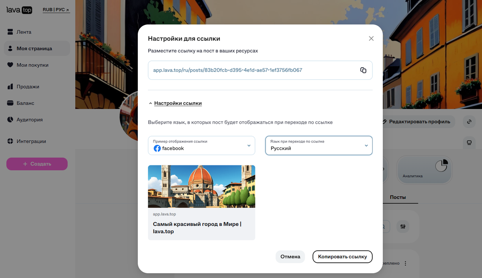Switch currency and language via RUB | РУС
Image resolution: width=482 pixels, height=278 pixels.
[56, 10]
